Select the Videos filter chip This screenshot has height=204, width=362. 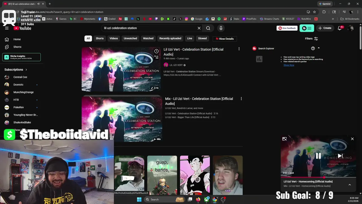[114, 39]
